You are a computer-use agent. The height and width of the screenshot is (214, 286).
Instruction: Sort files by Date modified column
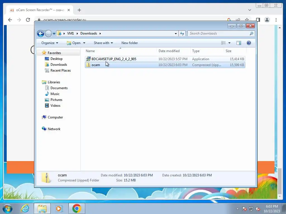(173, 51)
